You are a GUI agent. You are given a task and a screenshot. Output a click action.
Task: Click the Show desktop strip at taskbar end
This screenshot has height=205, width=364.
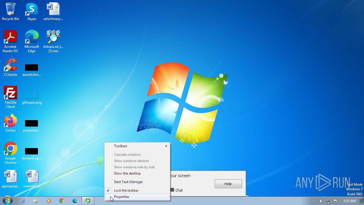coord(362,201)
